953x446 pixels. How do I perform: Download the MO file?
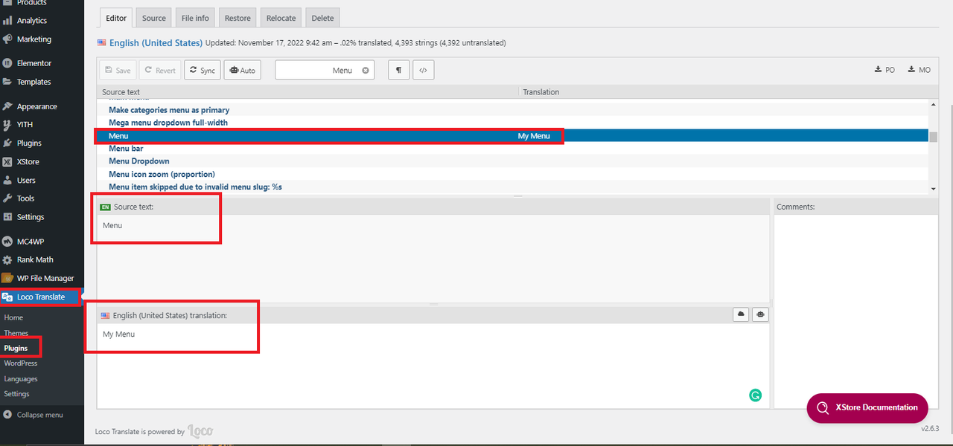point(919,70)
